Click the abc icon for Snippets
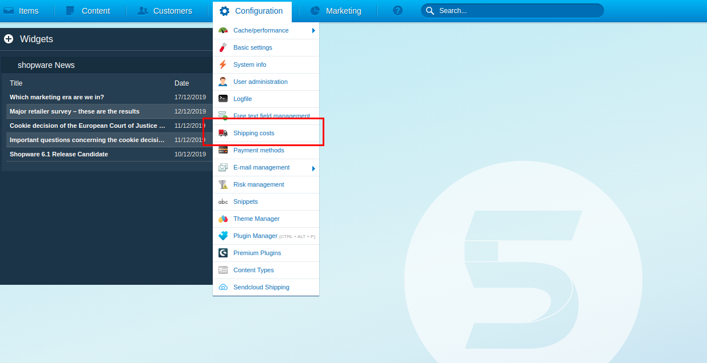 pyautogui.click(x=223, y=201)
